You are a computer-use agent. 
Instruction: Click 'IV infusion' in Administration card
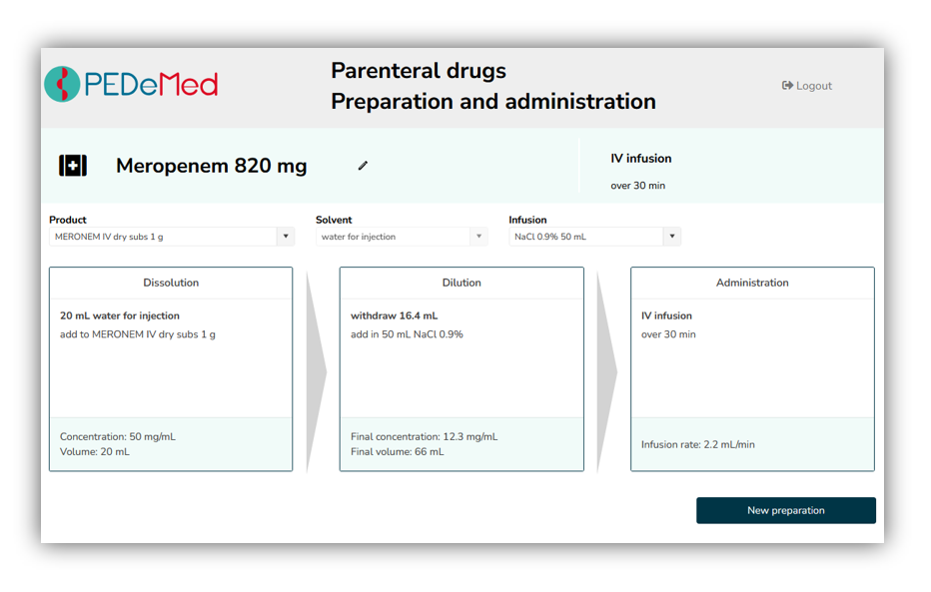(x=666, y=315)
